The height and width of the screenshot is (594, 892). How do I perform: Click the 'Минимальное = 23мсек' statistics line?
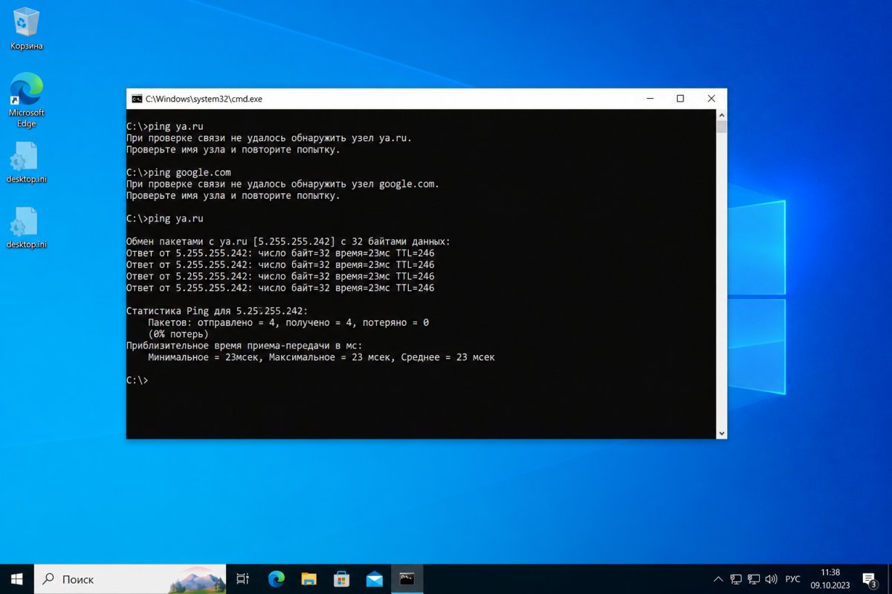pos(321,357)
